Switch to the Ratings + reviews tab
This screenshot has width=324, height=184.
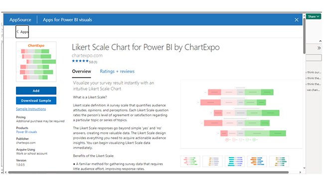click(117, 71)
